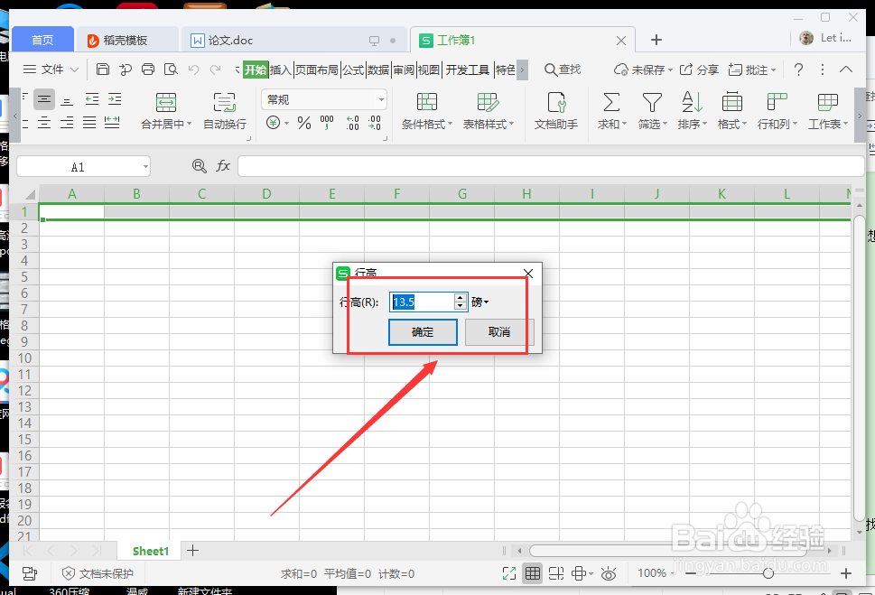875x595 pixels.
Task: Decrease decimal places
Action: click(x=375, y=123)
